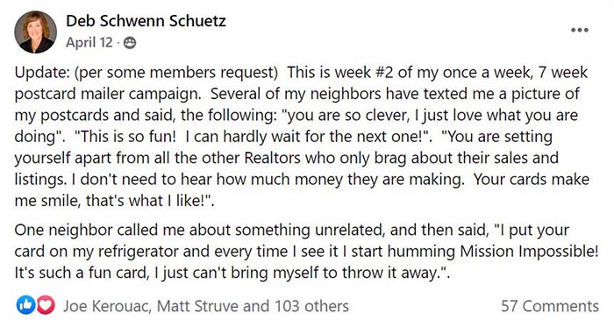Click the red heart Love reaction icon
614x328 pixels.
(x=46, y=305)
